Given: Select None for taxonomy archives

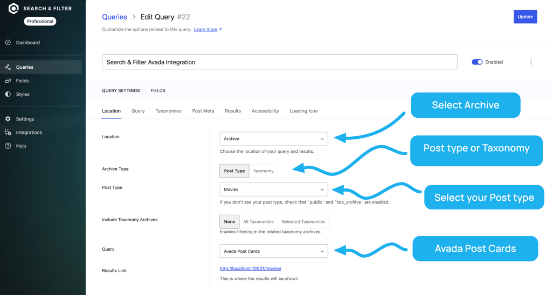Looking at the screenshot, I should tap(229, 222).
